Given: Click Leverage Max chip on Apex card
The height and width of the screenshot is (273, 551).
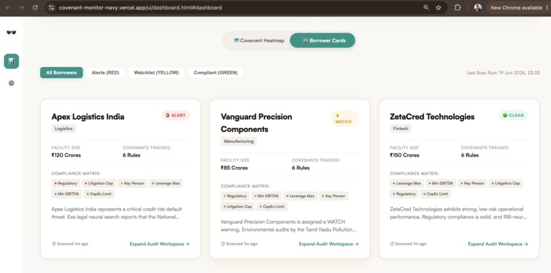Looking at the screenshot, I should click(x=166, y=183).
